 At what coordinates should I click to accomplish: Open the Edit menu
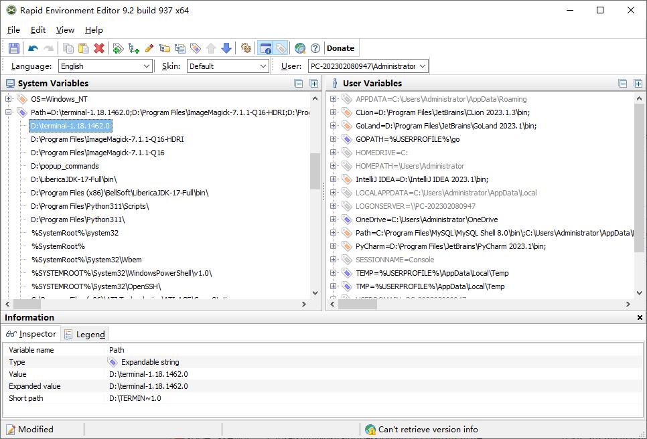click(38, 30)
